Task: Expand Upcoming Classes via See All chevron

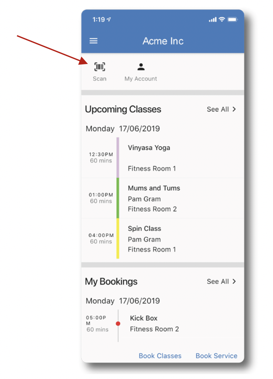Action: (234, 109)
